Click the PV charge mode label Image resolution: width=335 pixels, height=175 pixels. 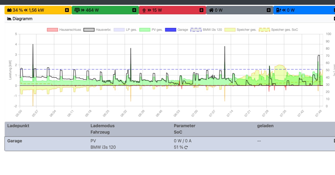[x=93, y=141]
